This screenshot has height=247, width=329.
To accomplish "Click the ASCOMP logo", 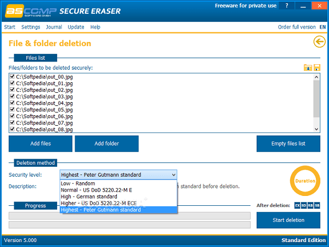I will click(x=31, y=11).
